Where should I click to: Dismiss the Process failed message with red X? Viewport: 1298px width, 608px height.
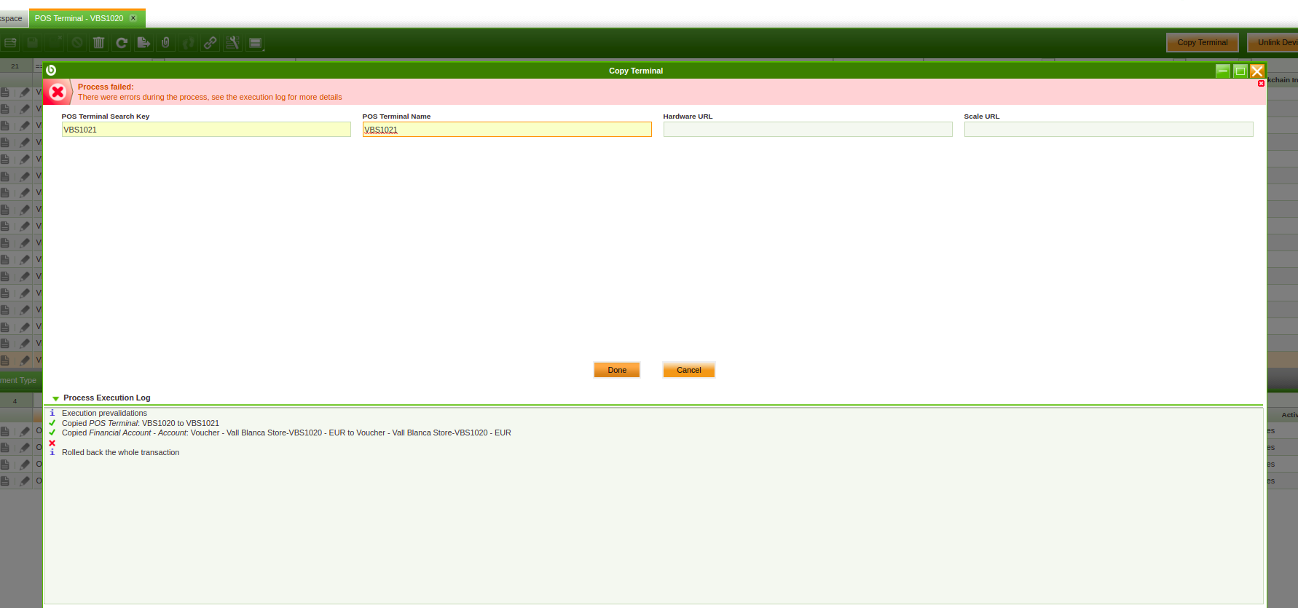[1261, 84]
